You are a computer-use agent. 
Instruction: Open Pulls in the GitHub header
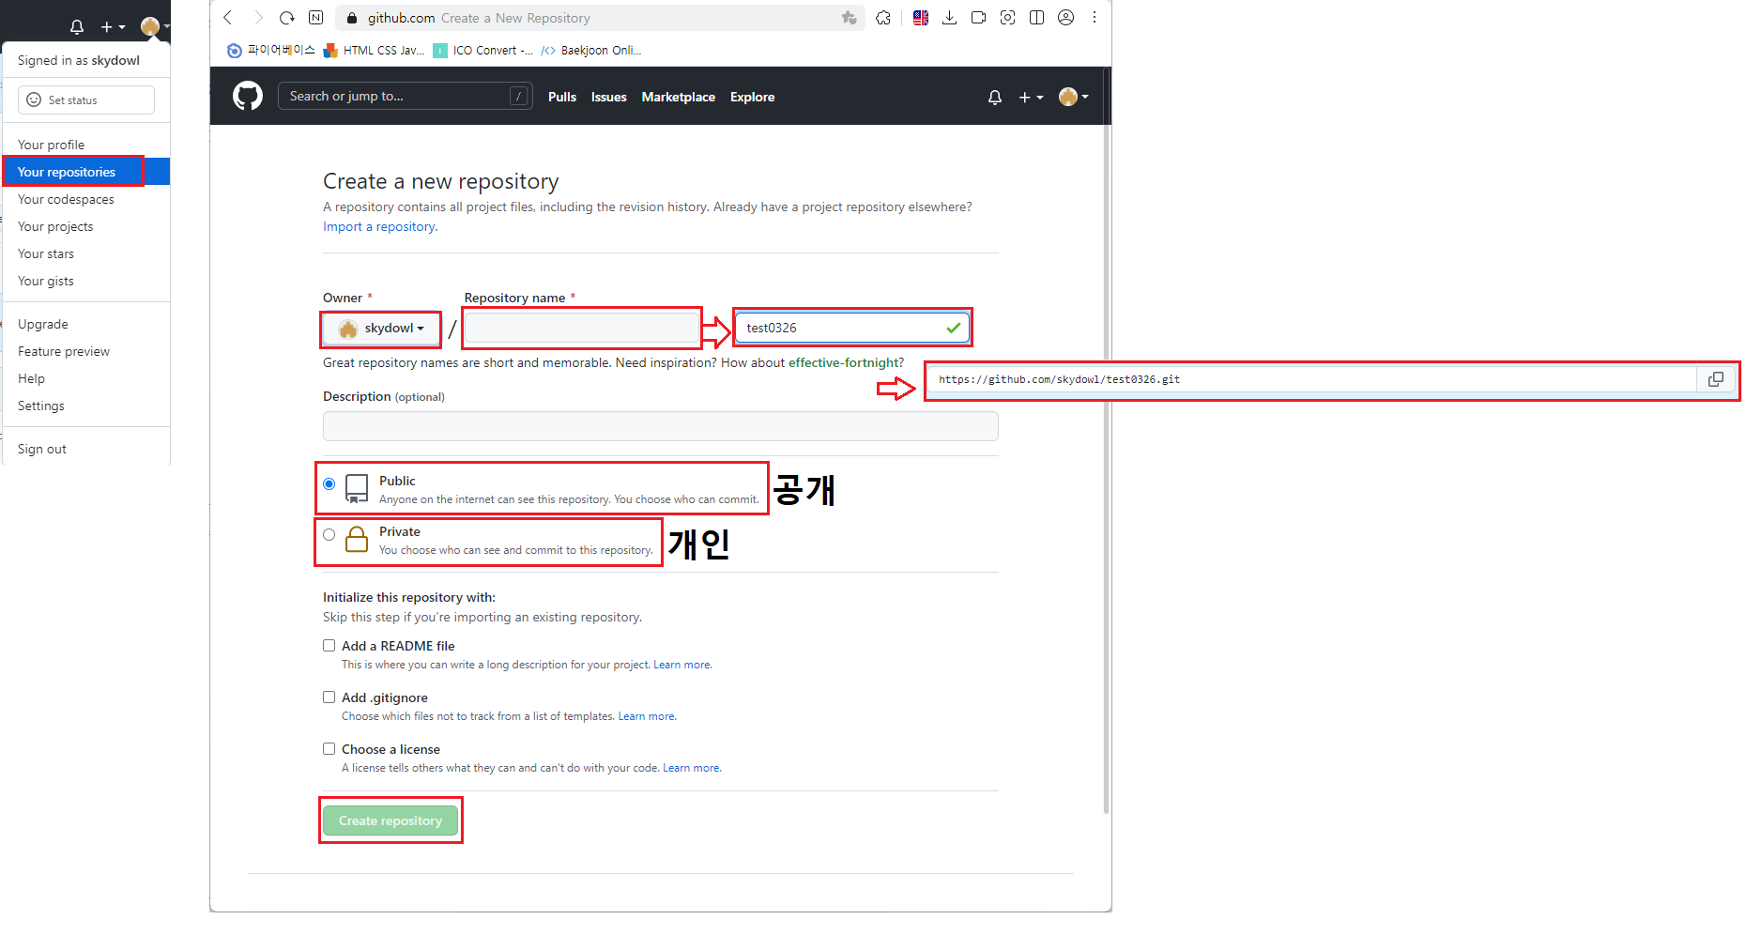pyautogui.click(x=562, y=97)
